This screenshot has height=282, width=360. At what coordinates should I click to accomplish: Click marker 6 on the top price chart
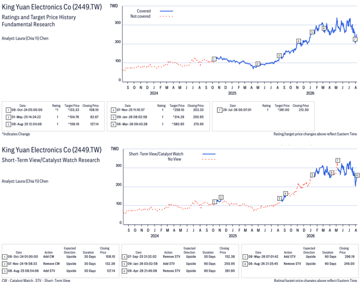(x=324, y=29)
